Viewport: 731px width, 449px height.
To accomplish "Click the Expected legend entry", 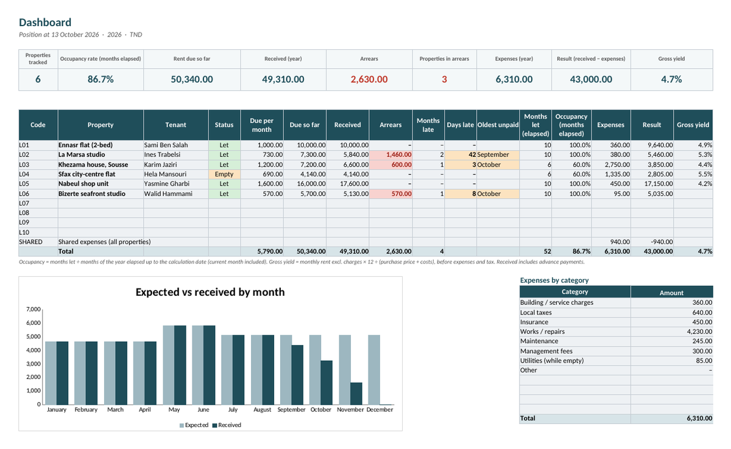I will [x=194, y=425].
